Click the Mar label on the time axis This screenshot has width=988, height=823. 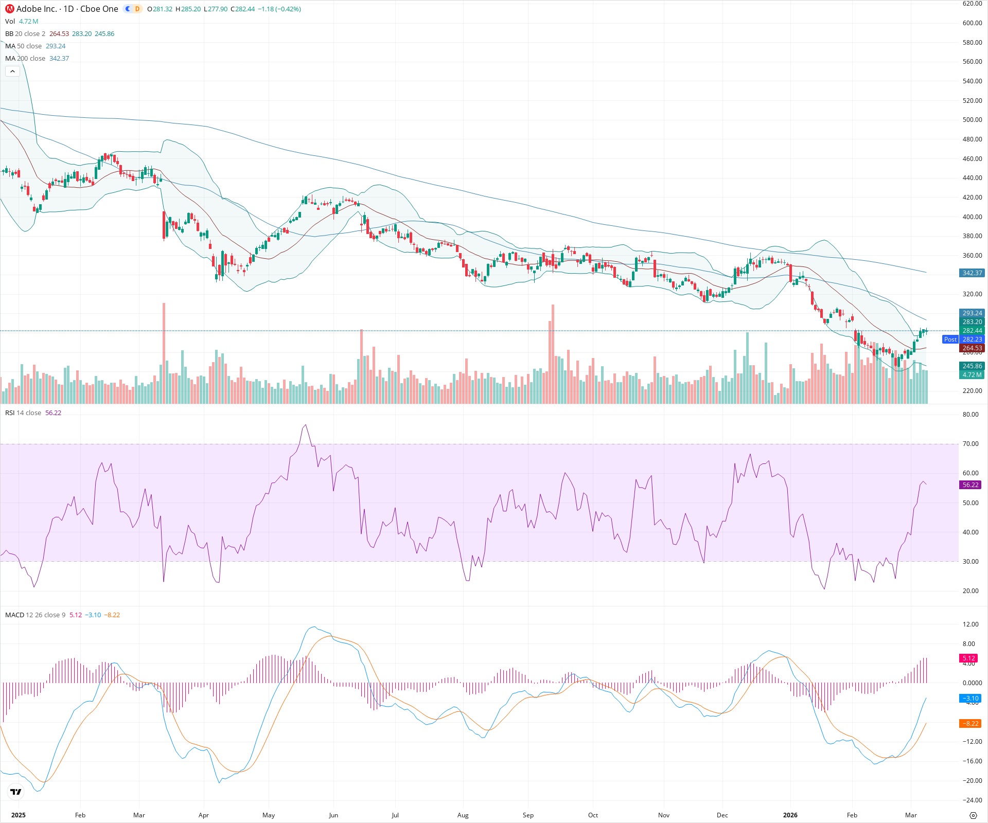tap(911, 815)
